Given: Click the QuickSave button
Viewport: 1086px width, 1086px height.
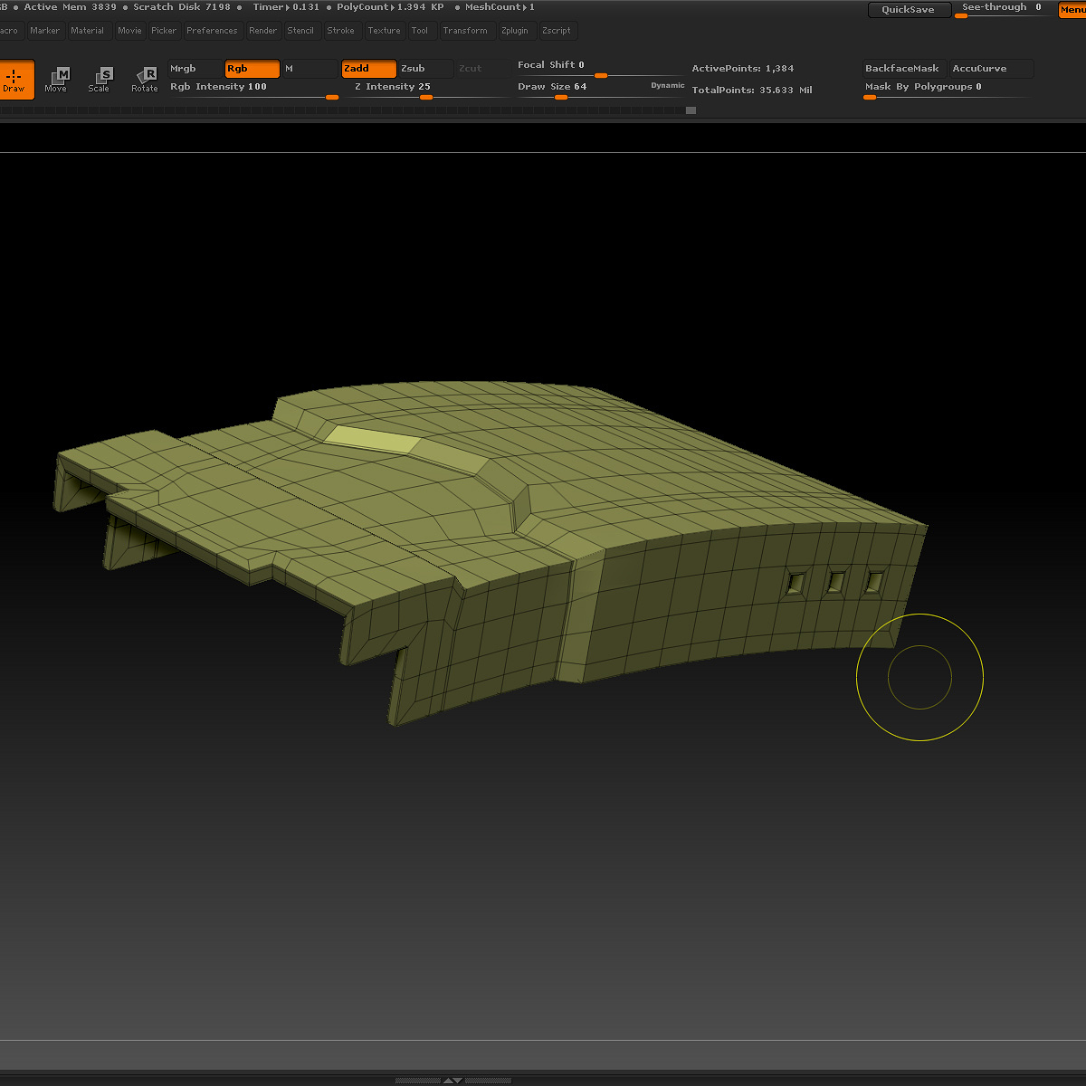Looking at the screenshot, I should 910,10.
